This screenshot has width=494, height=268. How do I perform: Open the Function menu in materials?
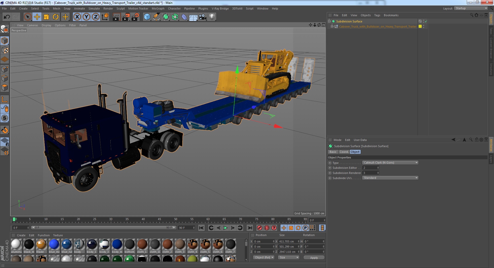(43, 235)
